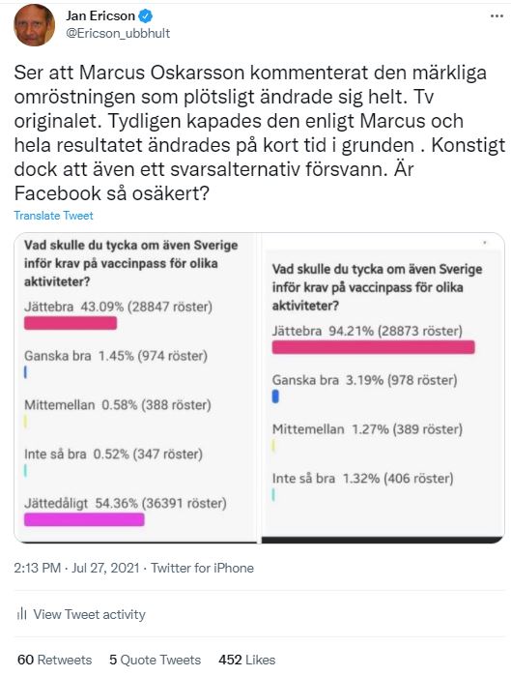Click the Twitter for iPhone source label
This screenshot has height=676, width=511.
tap(202, 568)
